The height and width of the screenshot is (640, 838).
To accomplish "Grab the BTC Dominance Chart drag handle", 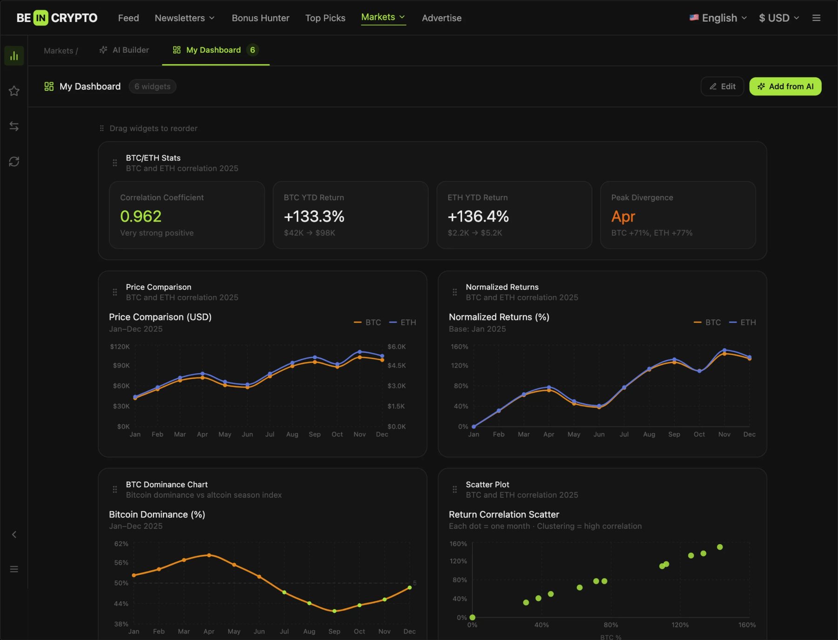I will [x=115, y=489].
